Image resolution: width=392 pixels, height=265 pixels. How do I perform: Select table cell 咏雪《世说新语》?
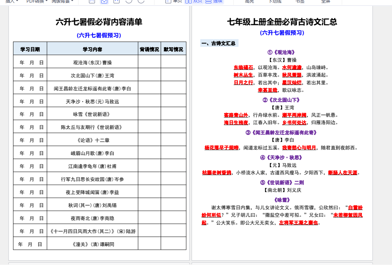(92, 114)
